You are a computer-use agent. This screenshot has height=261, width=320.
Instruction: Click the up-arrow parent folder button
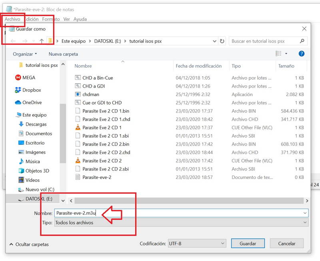pyautogui.click(x=42, y=41)
